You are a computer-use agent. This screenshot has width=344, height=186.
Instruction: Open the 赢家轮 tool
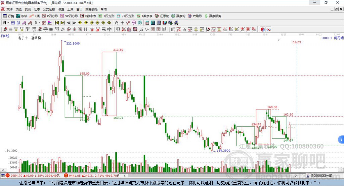tap(178, 16)
